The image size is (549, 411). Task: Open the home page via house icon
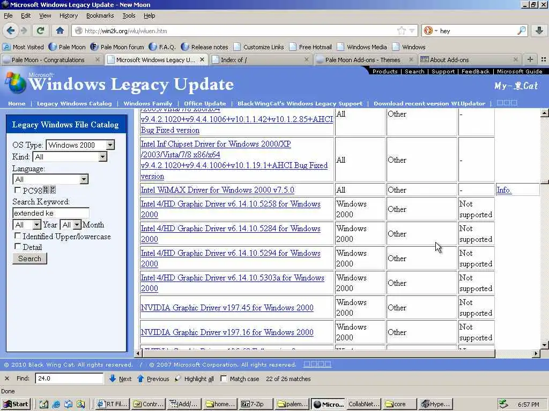(60, 31)
